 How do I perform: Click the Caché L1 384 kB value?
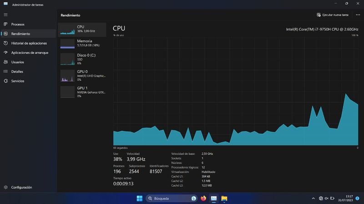206,176
